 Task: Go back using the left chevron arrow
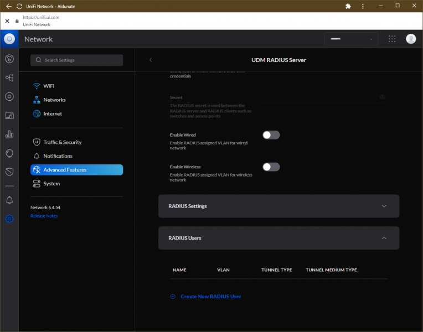pyautogui.click(x=151, y=60)
